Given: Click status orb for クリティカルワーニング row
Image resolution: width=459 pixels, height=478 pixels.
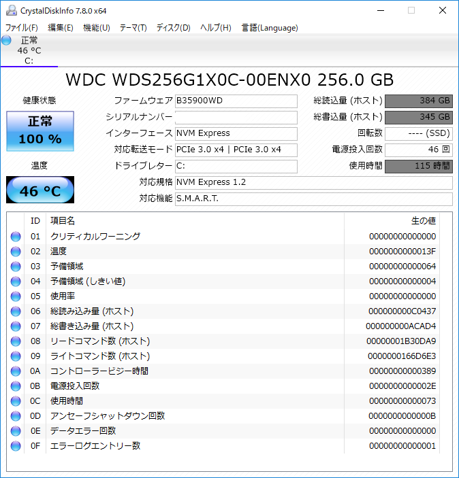Looking at the screenshot, I should coord(16,237).
